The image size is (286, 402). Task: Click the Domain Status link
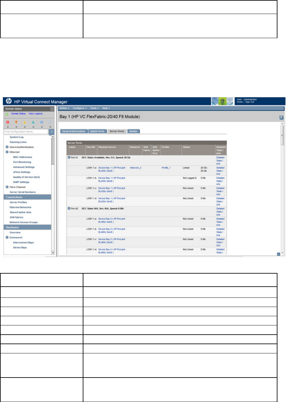tap(19, 113)
